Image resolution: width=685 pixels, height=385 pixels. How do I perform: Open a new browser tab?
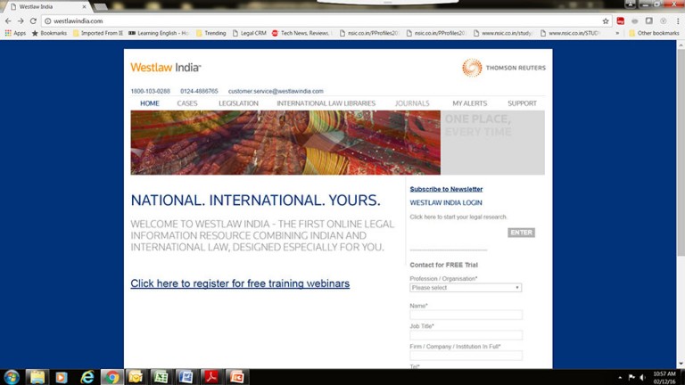pyautogui.click(x=101, y=7)
